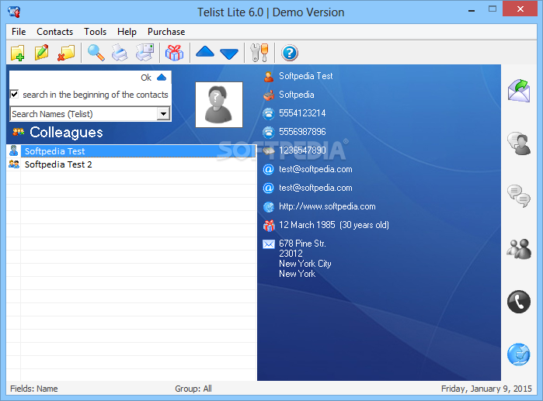
Task: Click the Telist app icon in title bar
Action: [14, 12]
